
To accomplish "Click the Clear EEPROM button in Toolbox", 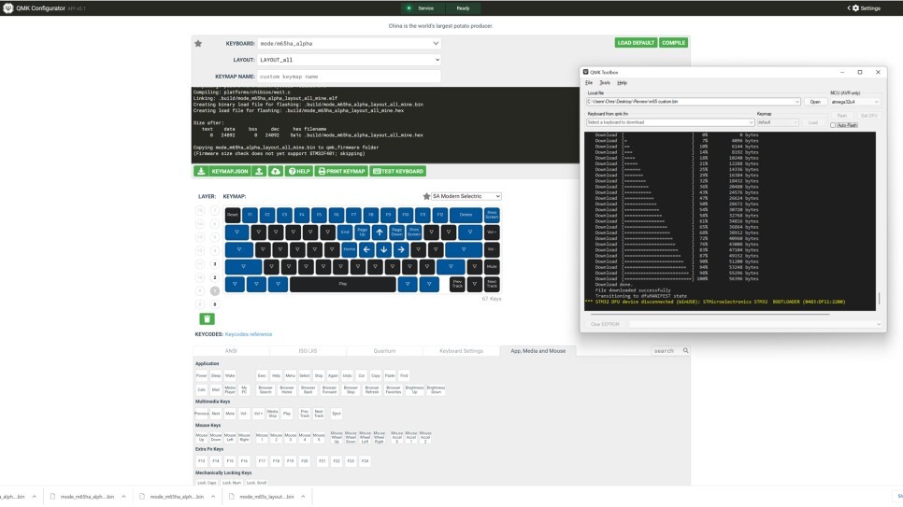I will click(605, 324).
